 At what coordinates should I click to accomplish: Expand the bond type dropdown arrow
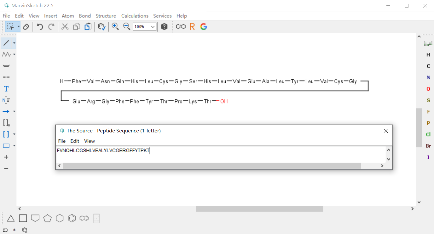pos(14,43)
